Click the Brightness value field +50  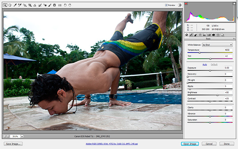pyautogui.click(x=228, y=92)
